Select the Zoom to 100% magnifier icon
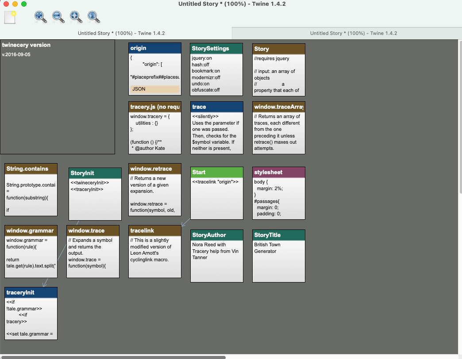The height and width of the screenshot is (359, 462). [93, 17]
